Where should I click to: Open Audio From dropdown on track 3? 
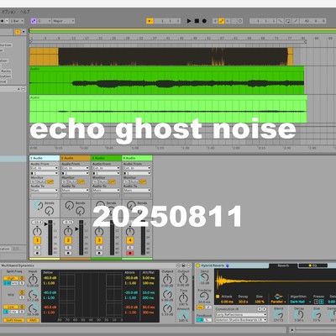(107, 168)
